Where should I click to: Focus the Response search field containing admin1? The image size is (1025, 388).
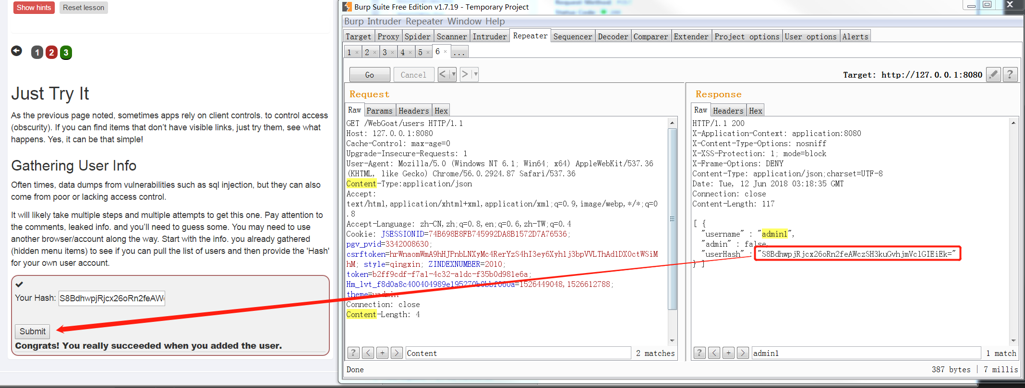tap(867, 353)
